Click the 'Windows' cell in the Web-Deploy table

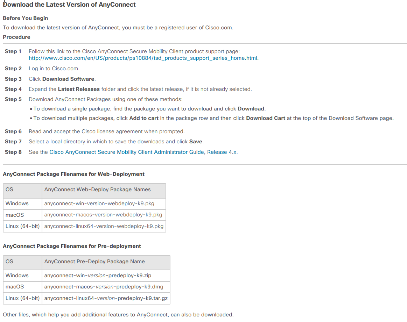[22, 203]
